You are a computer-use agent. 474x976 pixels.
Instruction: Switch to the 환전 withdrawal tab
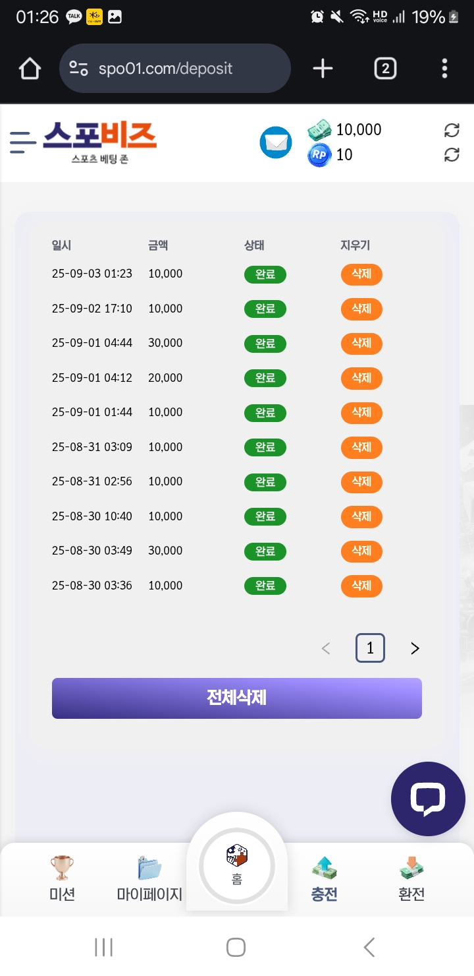tap(411, 878)
